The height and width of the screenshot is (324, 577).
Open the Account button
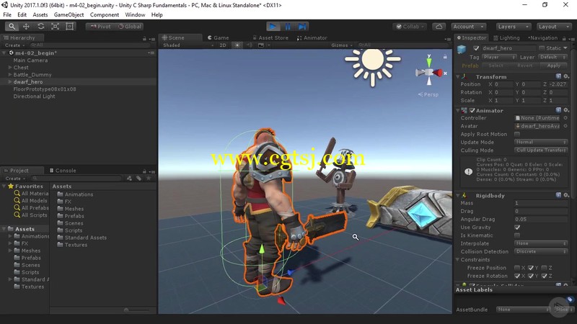(468, 27)
